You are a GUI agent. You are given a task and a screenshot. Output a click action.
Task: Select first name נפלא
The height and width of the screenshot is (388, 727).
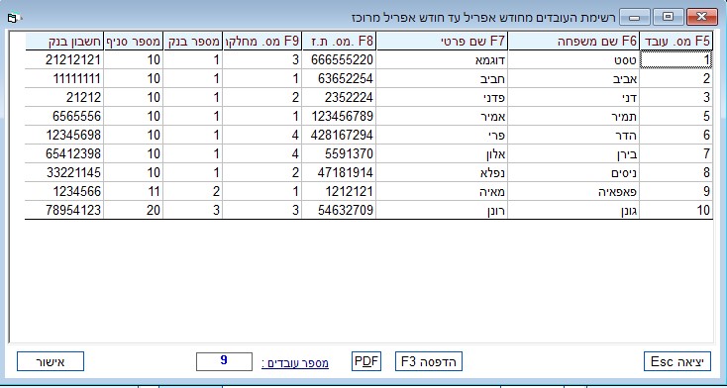(443, 172)
